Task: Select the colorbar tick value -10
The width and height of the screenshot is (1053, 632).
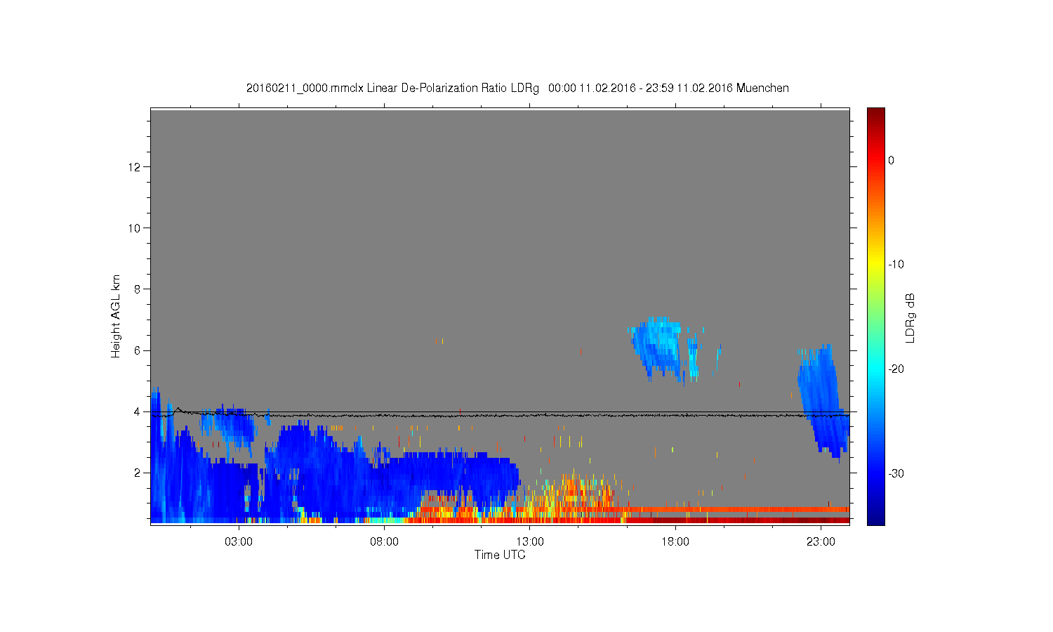Action: click(896, 265)
